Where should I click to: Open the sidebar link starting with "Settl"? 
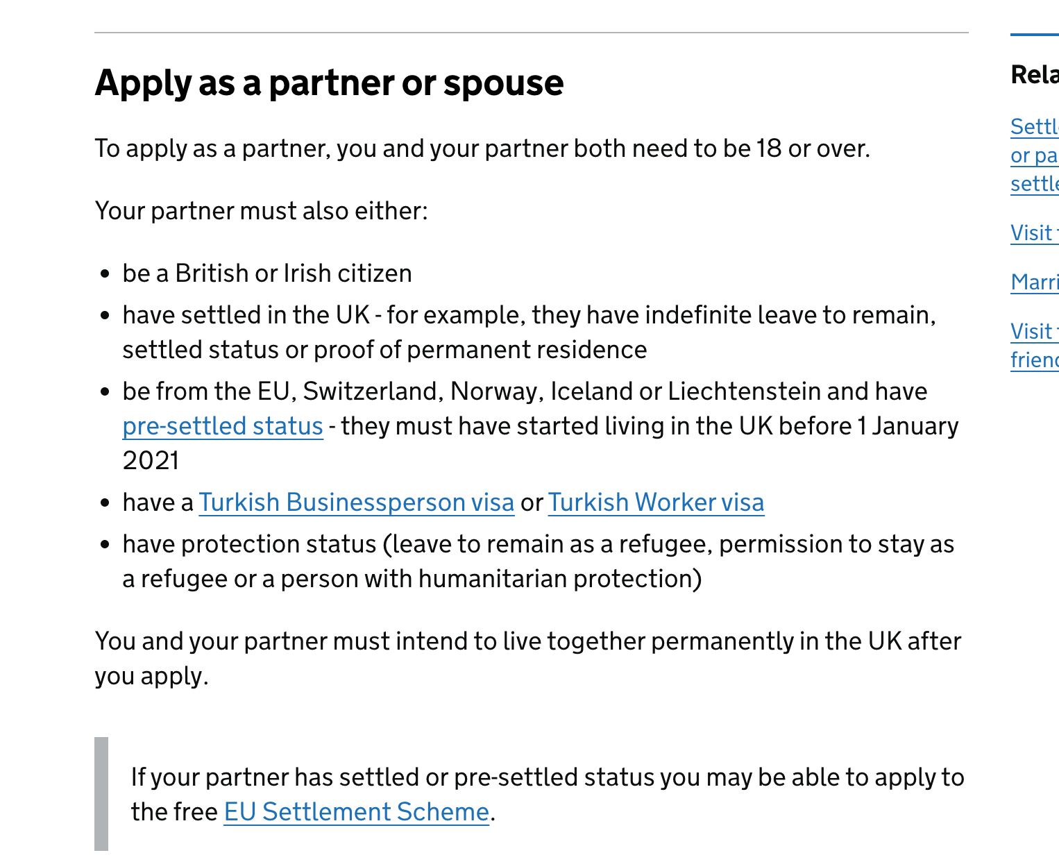point(1034,127)
